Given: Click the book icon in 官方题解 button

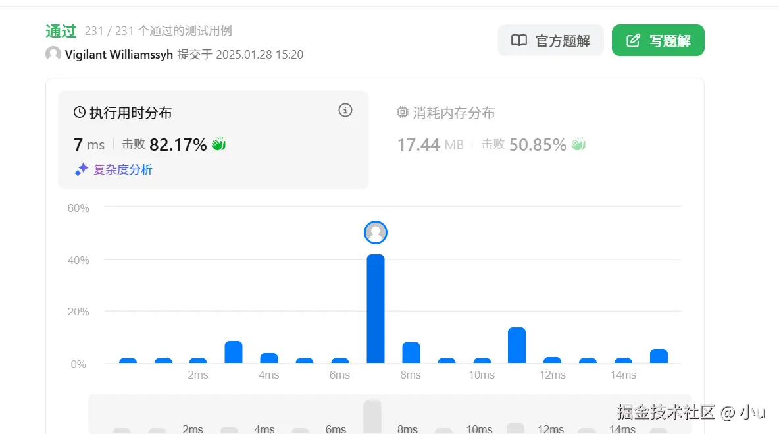Looking at the screenshot, I should (x=519, y=40).
